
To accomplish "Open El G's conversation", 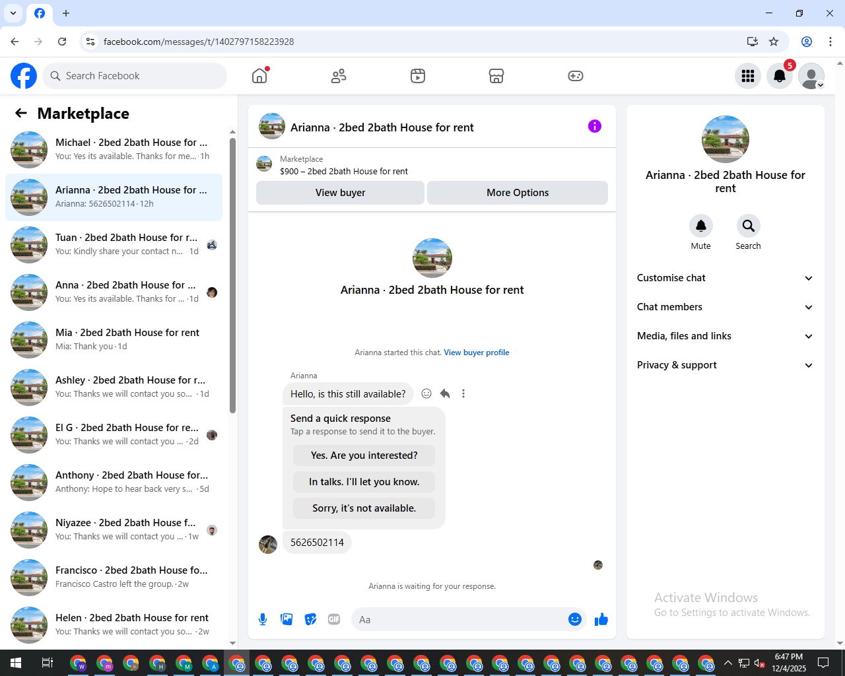I will pyautogui.click(x=114, y=435).
